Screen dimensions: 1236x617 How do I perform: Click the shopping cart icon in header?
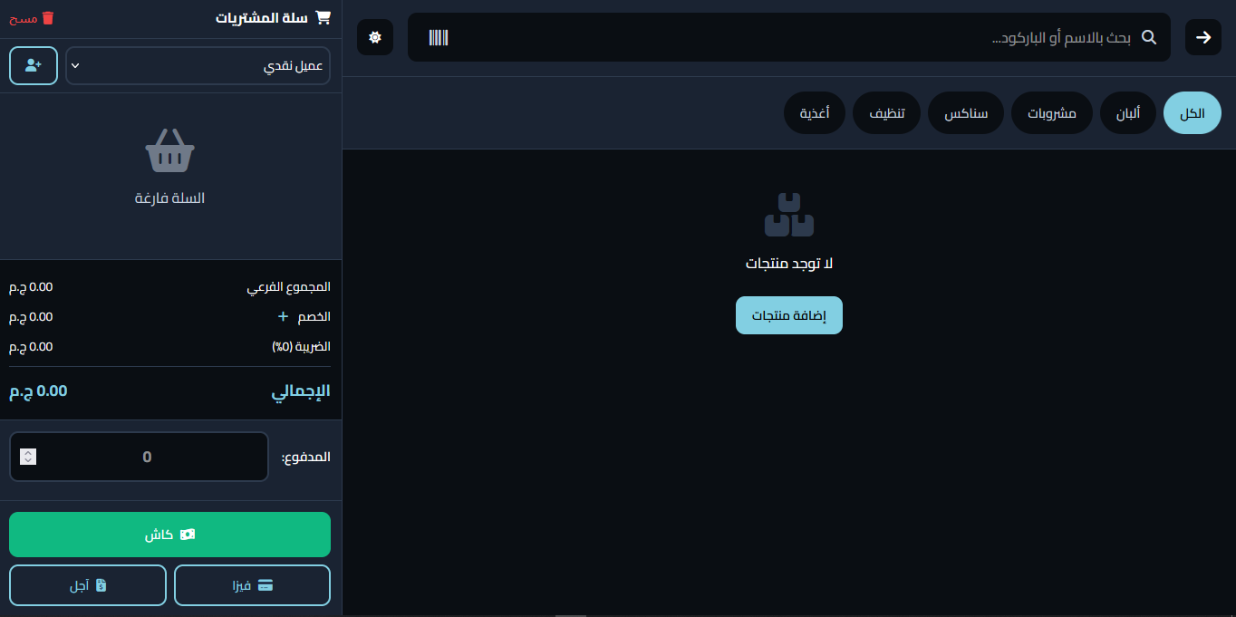click(x=323, y=18)
